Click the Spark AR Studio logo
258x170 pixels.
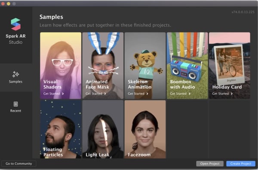pos(15,24)
